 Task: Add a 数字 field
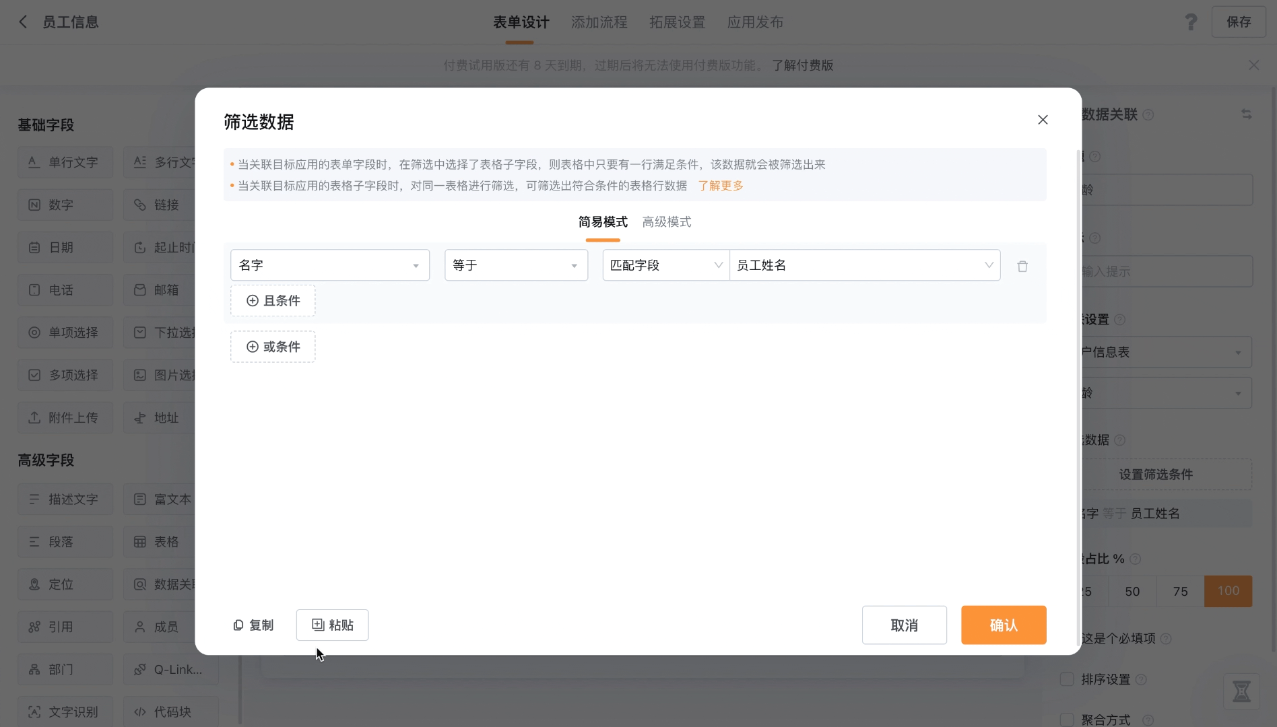point(65,205)
